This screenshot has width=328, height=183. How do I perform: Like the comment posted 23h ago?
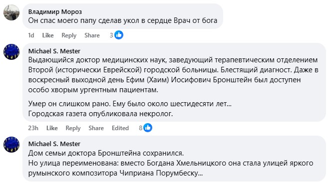tap(52, 128)
